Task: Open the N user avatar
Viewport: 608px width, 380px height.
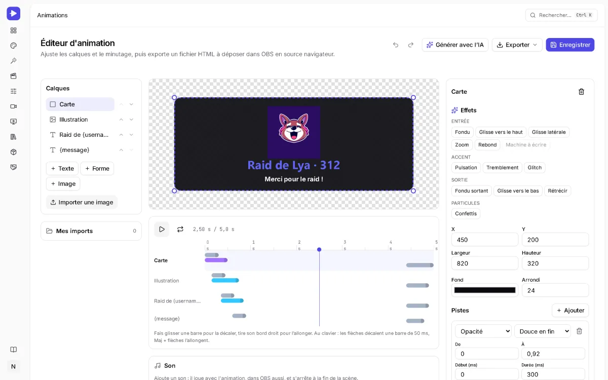Action: tap(13, 366)
